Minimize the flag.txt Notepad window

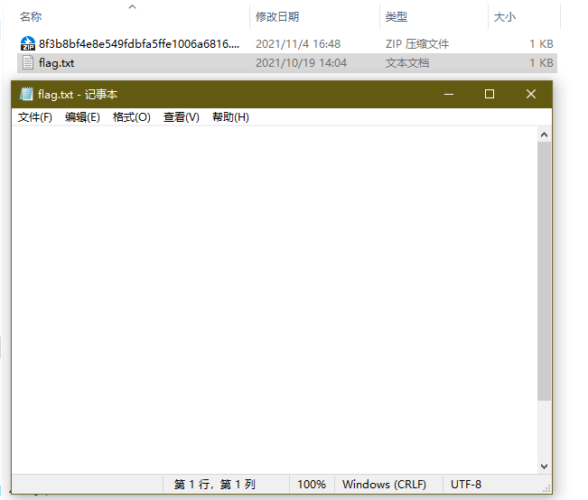coord(449,94)
